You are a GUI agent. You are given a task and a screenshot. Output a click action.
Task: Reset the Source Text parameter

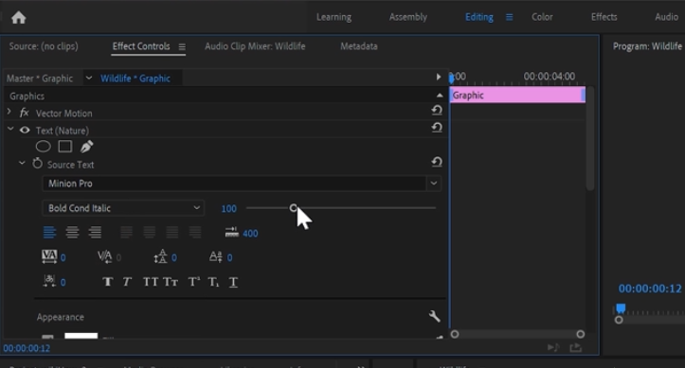click(x=437, y=162)
